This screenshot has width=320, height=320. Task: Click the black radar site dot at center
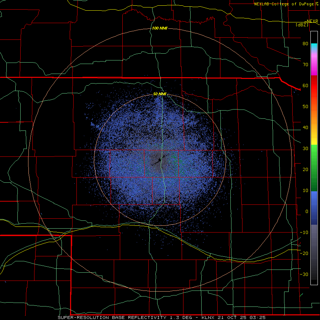coord(159,160)
